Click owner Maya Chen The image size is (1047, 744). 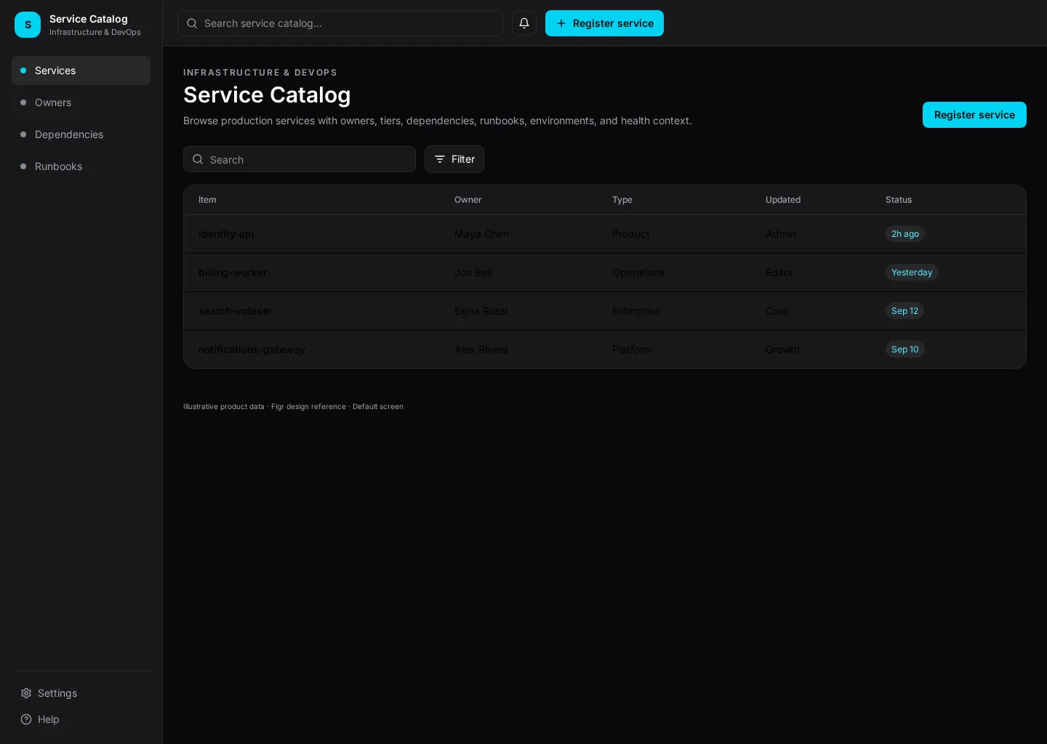[481, 234]
